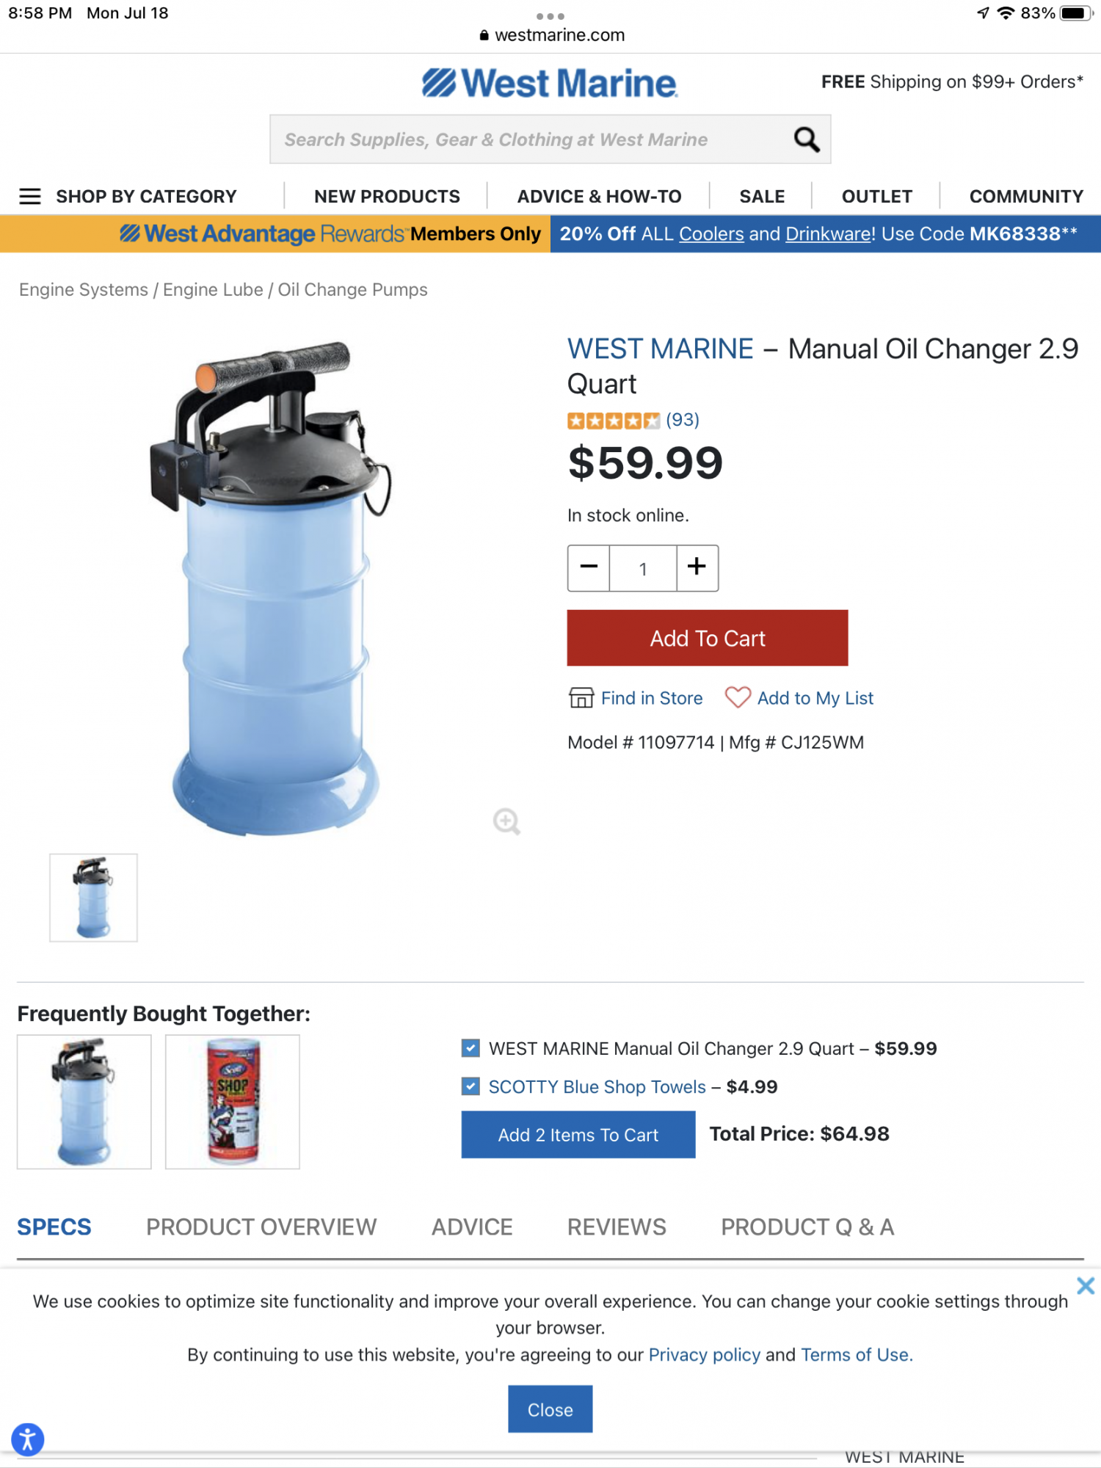Tap the image zoom magnifier icon
This screenshot has height=1468, width=1101.
[x=506, y=821]
